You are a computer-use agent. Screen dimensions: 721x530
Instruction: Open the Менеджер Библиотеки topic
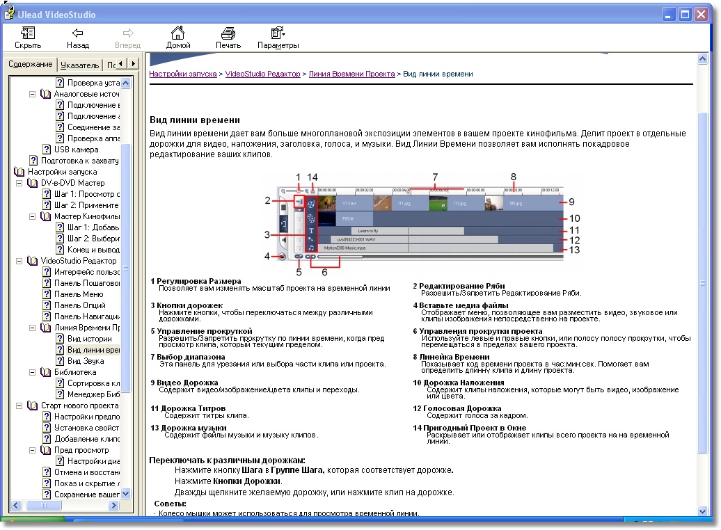(93, 394)
